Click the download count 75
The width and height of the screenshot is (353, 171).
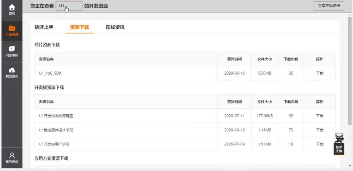[x=291, y=130]
